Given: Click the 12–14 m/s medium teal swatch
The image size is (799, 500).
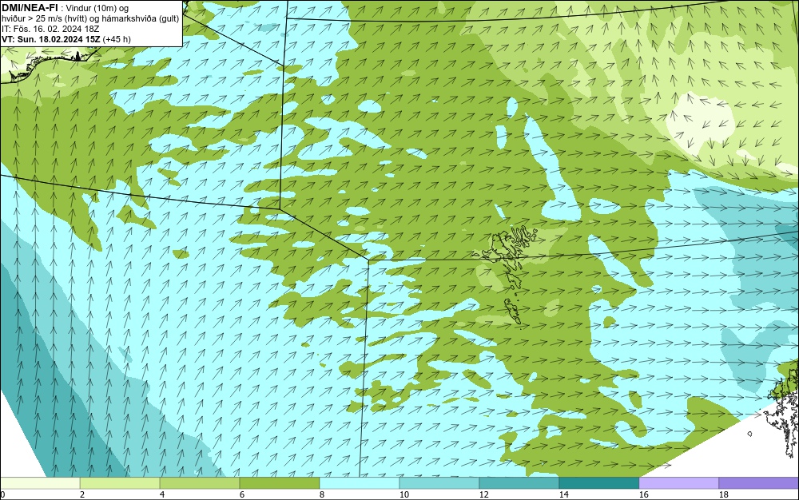Looking at the screenshot, I should [519, 482].
